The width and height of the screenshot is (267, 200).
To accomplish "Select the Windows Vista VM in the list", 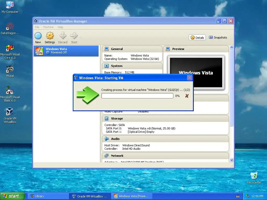I will click(x=66, y=51).
